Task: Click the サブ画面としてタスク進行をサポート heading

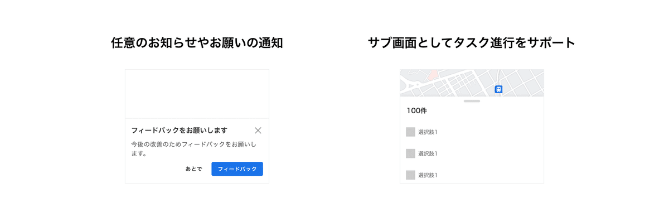Action: pyautogui.click(x=472, y=43)
